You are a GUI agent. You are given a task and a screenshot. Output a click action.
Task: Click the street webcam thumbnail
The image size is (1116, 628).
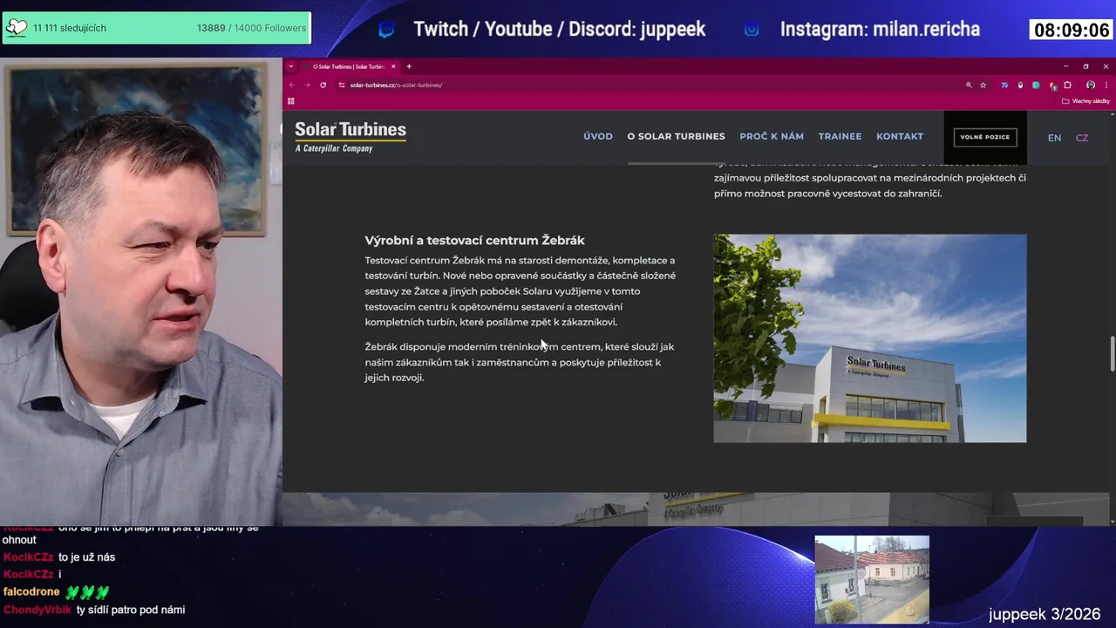872,580
